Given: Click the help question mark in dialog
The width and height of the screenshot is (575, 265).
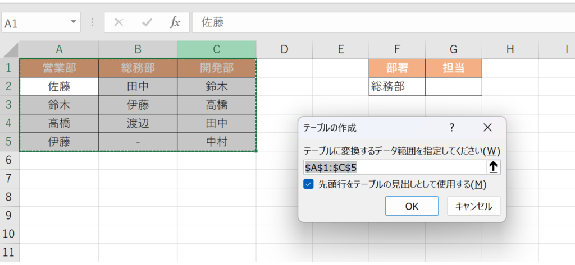Looking at the screenshot, I should pyautogui.click(x=451, y=128).
